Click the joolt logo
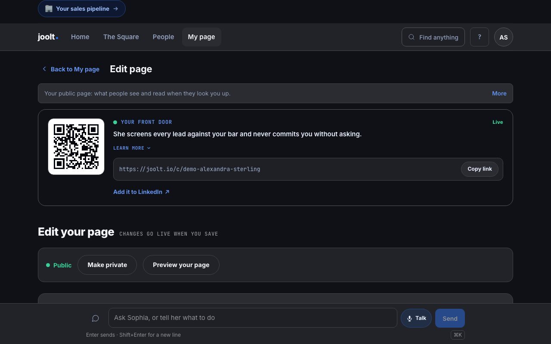This screenshot has height=344, width=551. click(48, 37)
